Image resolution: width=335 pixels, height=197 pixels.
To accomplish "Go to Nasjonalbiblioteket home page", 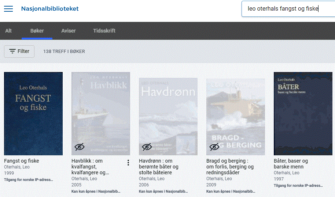I will point(50,9).
